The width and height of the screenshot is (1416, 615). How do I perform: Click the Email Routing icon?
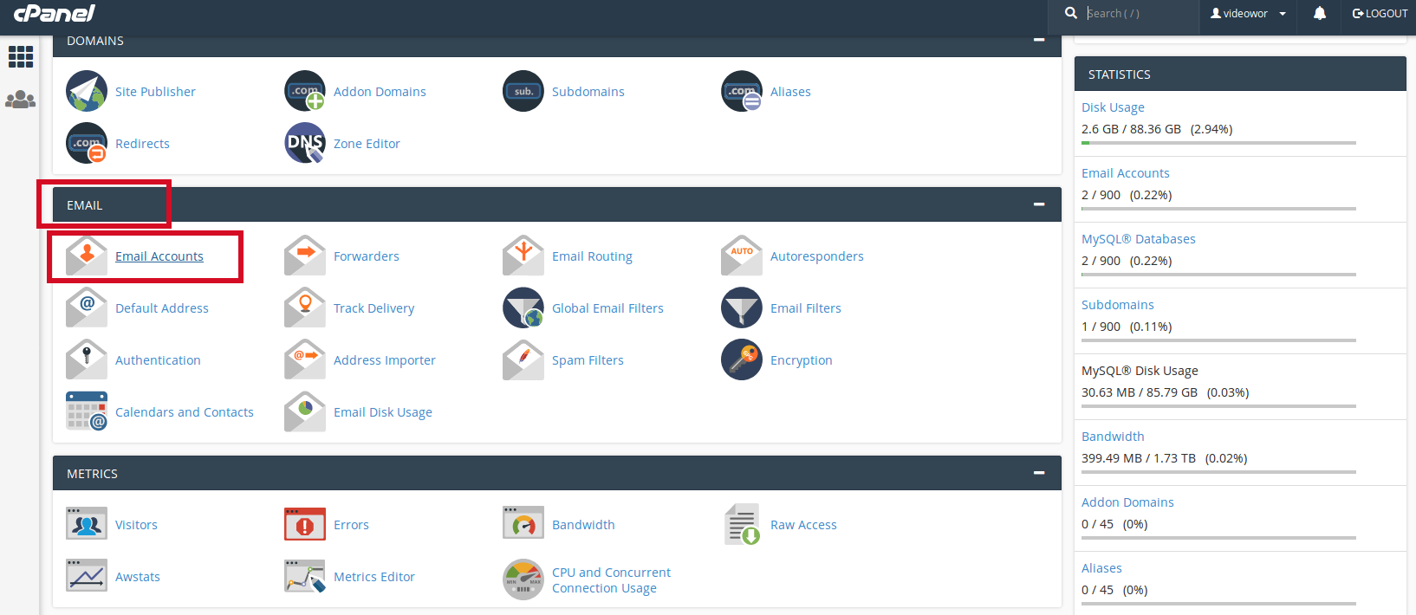[523, 256]
